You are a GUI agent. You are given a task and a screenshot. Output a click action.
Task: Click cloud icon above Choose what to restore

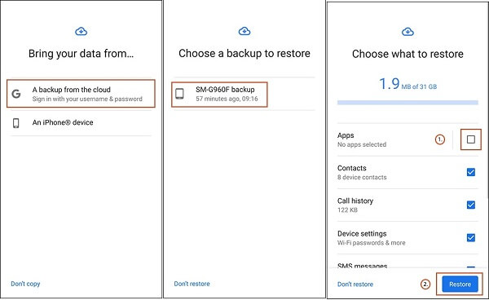point(407,32)
